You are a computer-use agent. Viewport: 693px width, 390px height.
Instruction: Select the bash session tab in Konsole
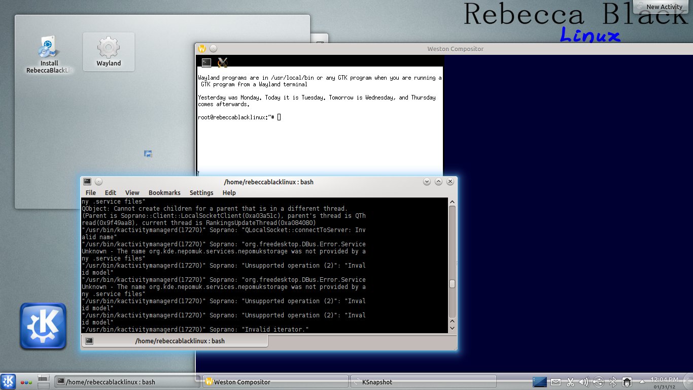(x=175, y=341)
